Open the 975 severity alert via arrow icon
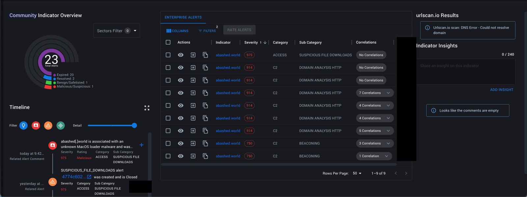The height and width of the screenshot is (197, 527). [193, 55]
